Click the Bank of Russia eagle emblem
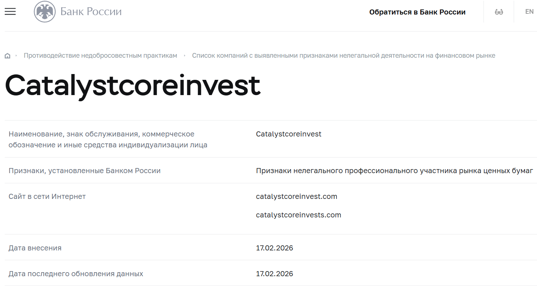 [x=44, y=11]
